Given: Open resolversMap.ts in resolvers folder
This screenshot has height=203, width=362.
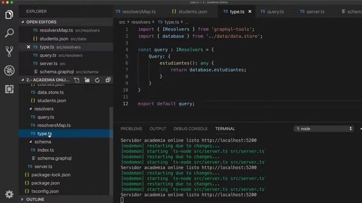Looking at the screenshot, I should point(54,125).
